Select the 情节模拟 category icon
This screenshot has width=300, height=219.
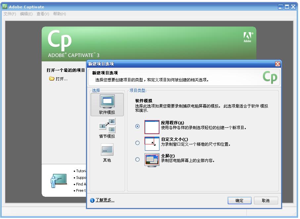point(107,128)
